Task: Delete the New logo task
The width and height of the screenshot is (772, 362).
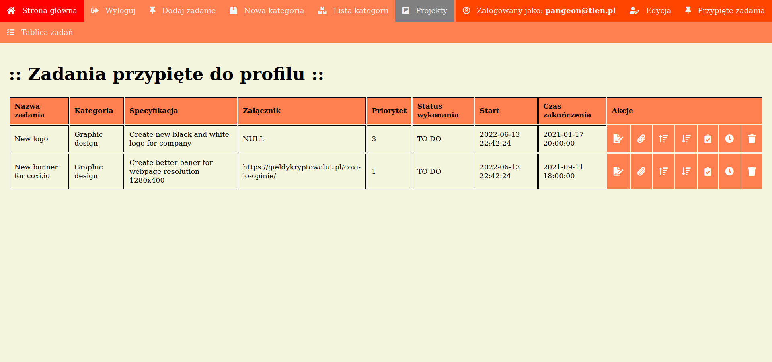Action: click(752, 139)
